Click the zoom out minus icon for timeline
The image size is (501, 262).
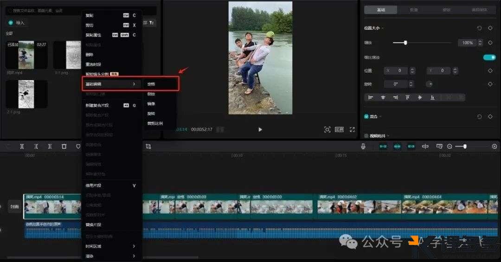coord(450,147)
